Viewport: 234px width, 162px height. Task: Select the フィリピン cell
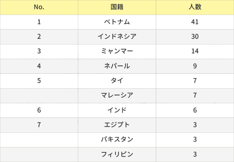click(x=117, y=155)
